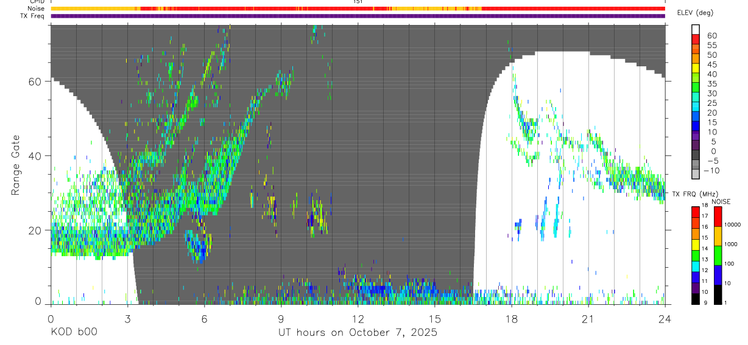
Task: Click the red top segment of elevation color bar
Action: click(696, 40)
